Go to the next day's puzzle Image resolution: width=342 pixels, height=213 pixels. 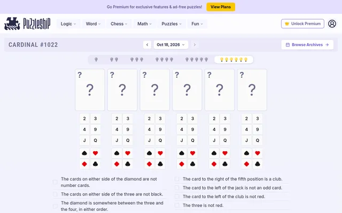[x=195, y=45]
